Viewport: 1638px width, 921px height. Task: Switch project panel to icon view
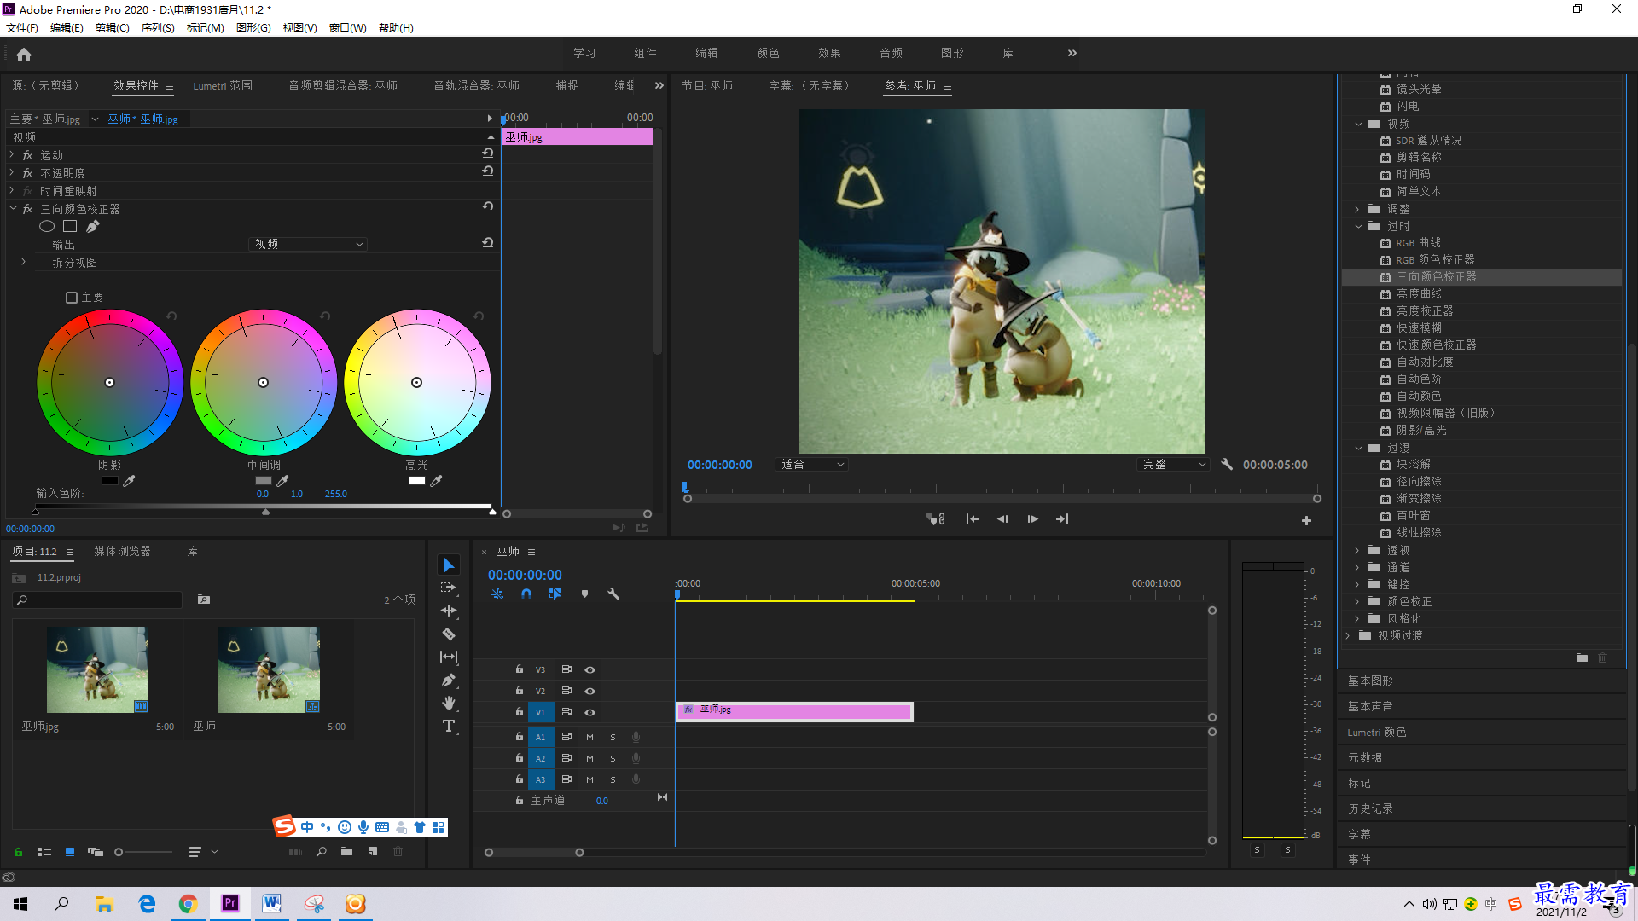(x=70, y=851)
